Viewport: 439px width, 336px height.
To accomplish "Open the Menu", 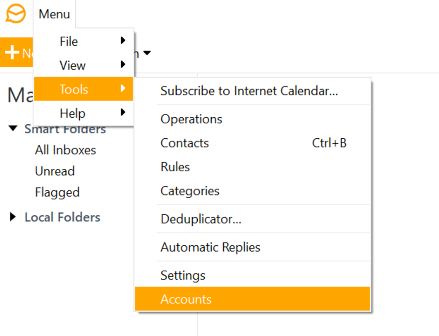I will tap(54, 14).
